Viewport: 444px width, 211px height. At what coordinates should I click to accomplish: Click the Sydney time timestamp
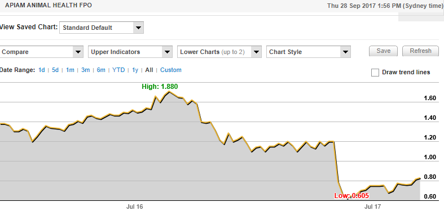(x=385, y=6)
